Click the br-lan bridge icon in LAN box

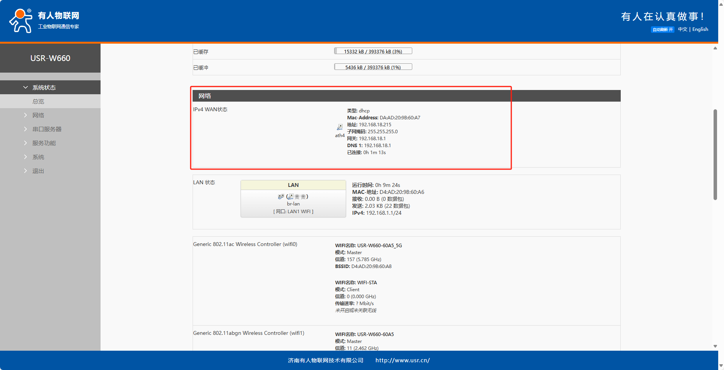coord(281,197)
